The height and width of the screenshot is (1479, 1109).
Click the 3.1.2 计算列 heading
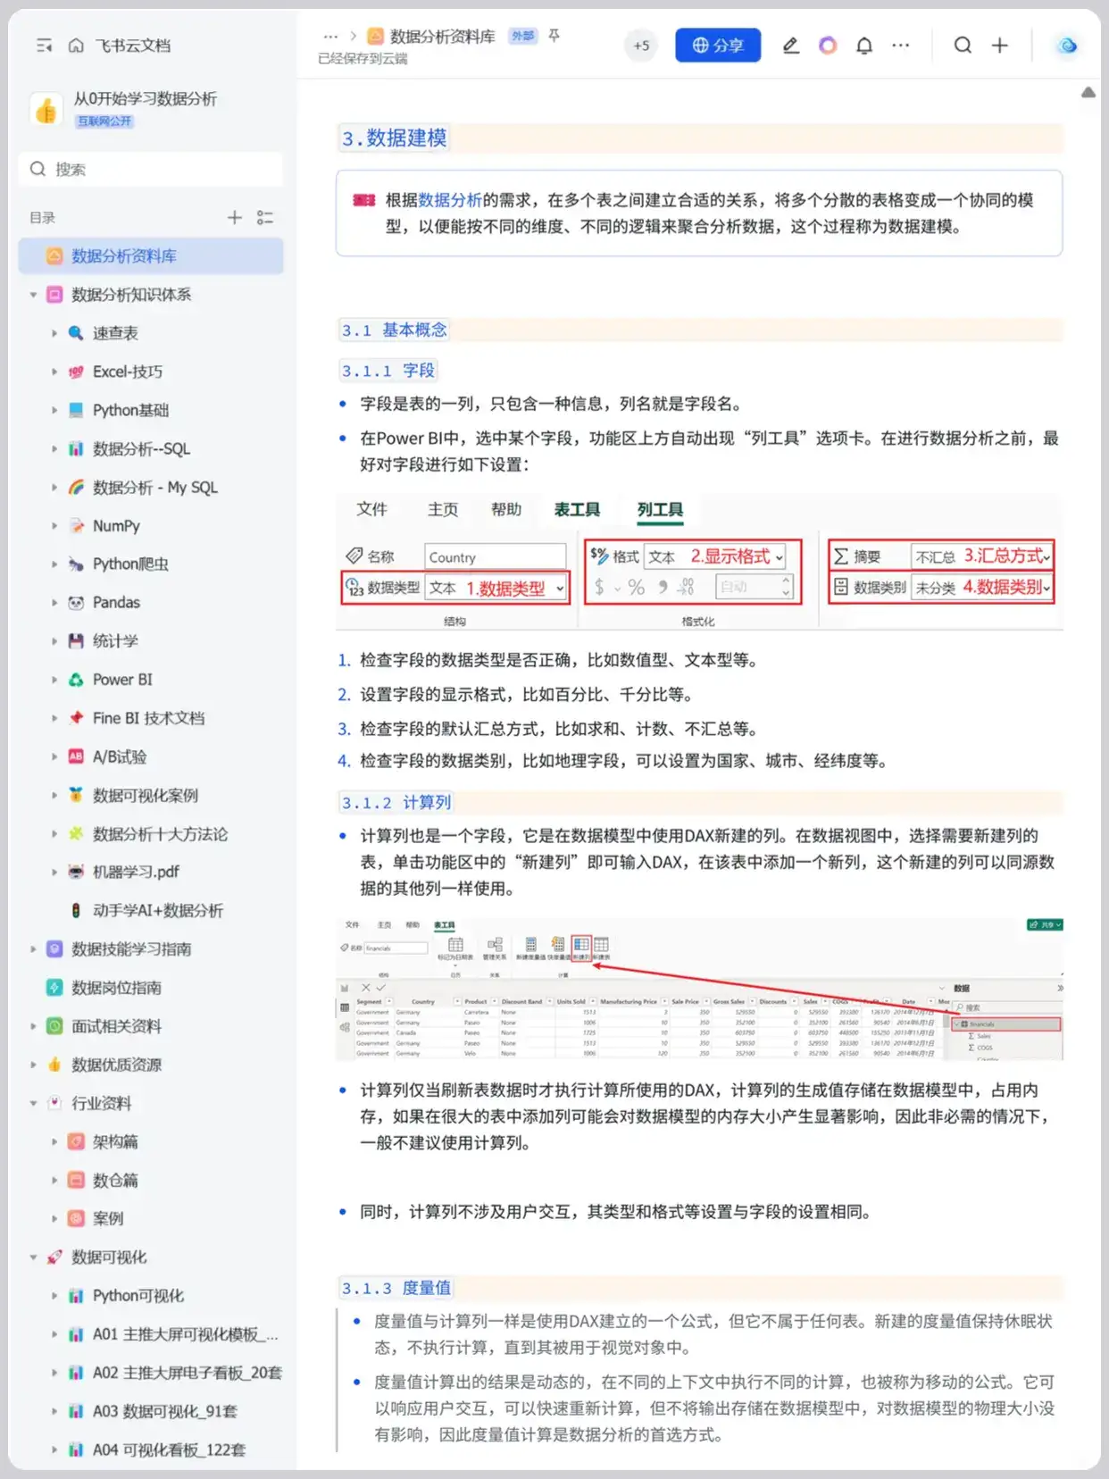coord(396,803)
